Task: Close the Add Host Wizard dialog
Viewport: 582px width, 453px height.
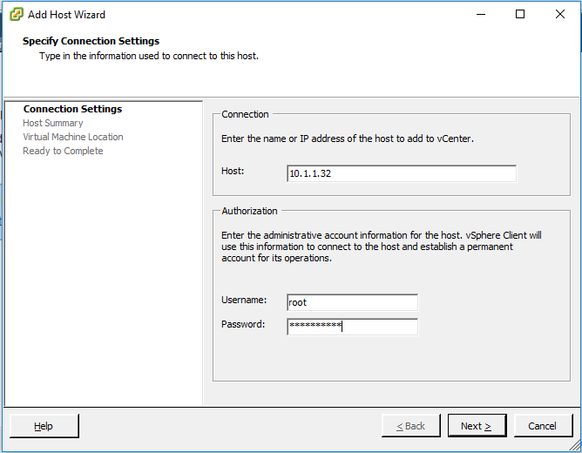Action: (559, 14)
